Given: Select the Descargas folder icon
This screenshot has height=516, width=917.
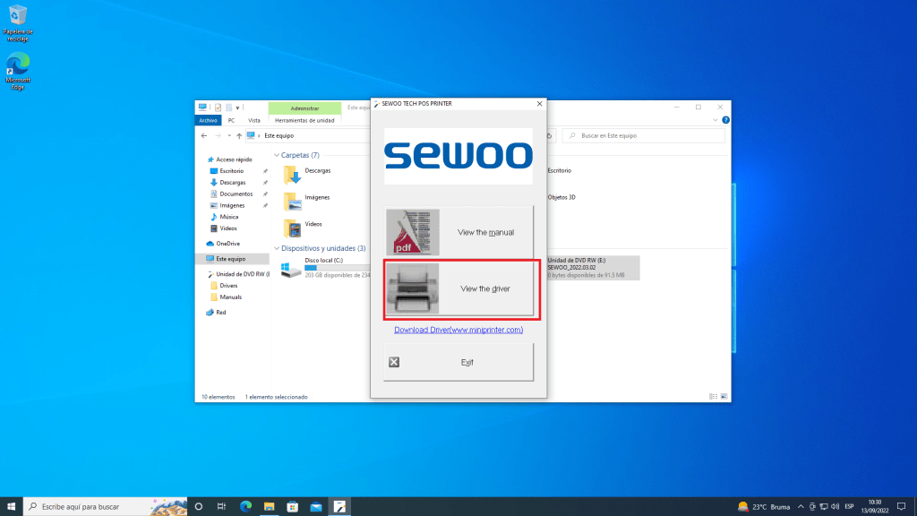Looking at the screenshot, I should 292,173.
